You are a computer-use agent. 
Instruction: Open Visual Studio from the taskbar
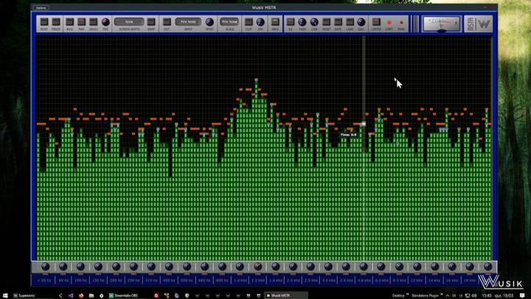pyautogui.click(x=71, y=295)
